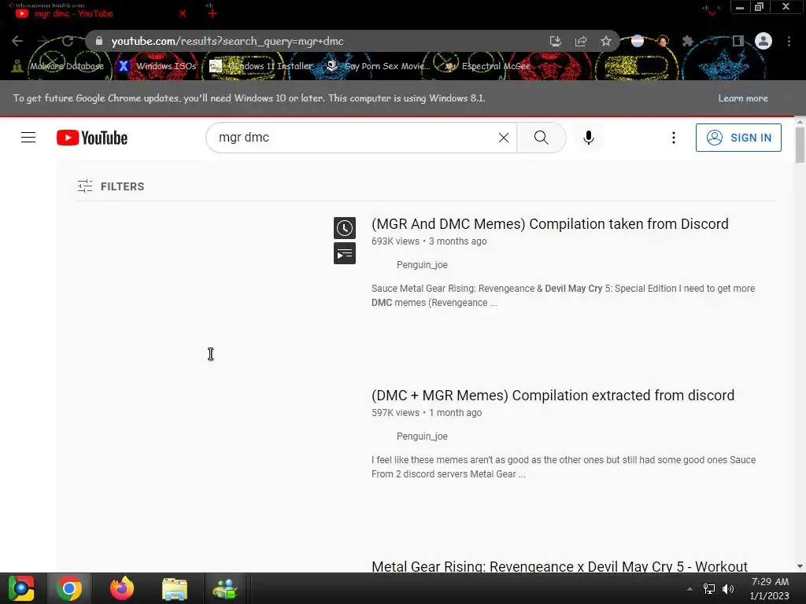Go to the YouTube logo home page
This screenshot has width=806, height=604.
pyautogui.click(x=92, y=138)
